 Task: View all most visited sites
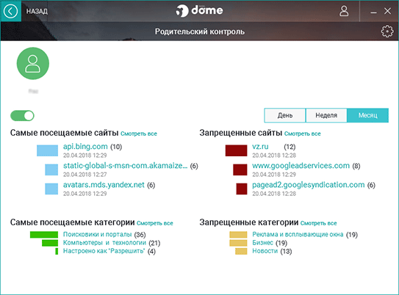pyautogui.click(x=139, y=134)
